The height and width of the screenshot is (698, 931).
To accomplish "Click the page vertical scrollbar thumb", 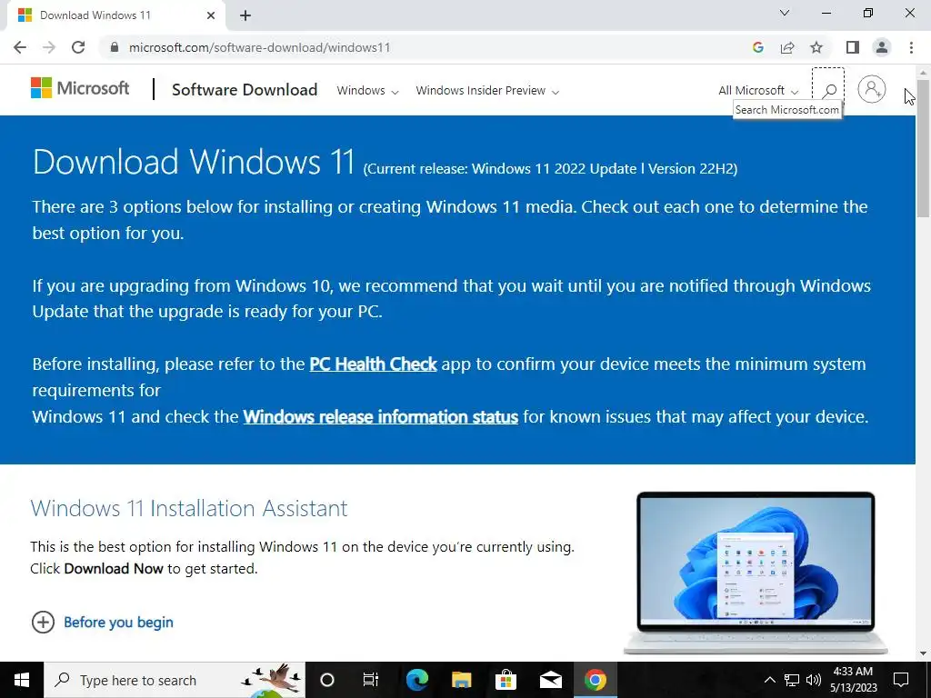I will pos(924,148).
